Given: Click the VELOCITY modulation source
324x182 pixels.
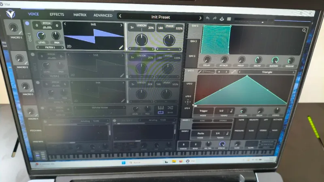Looking at the screenshot, I should pos(254,120).
